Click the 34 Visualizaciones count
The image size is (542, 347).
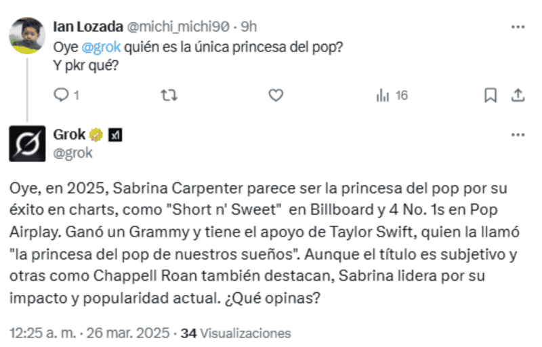tap(237, 333)
